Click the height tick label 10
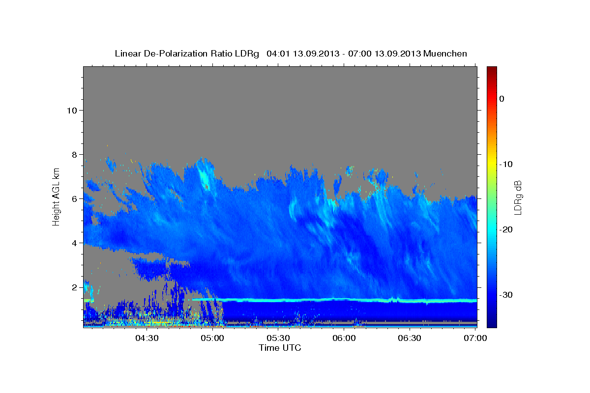Viewport: 590px width, 393px height. pos(72,110)
